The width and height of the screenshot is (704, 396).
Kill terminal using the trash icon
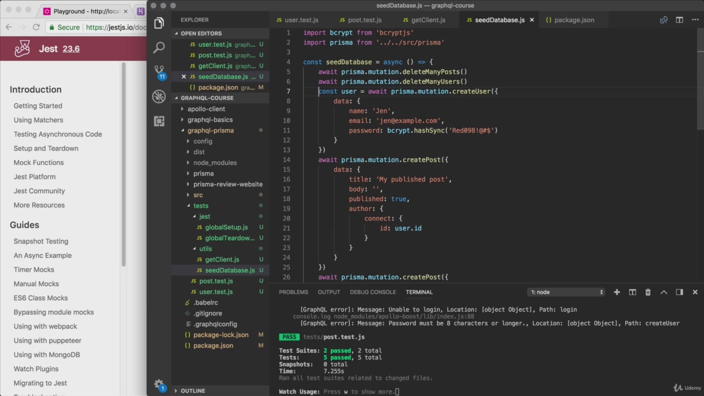[648, 292]
